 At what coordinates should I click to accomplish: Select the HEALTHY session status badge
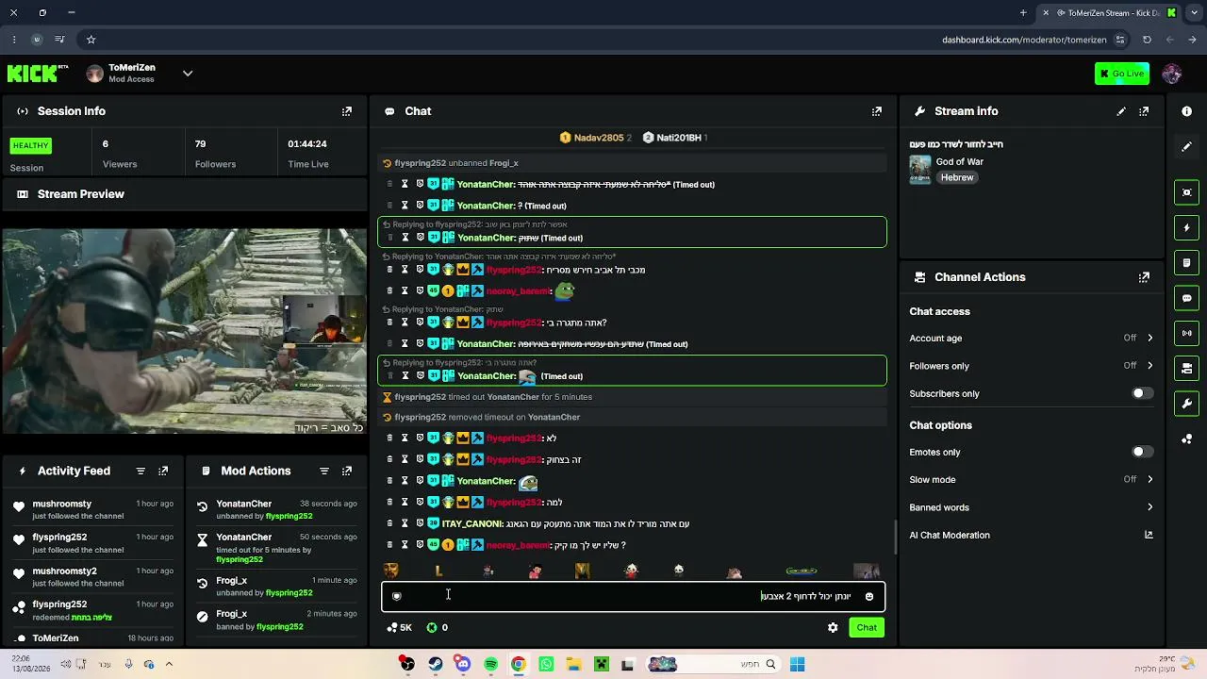31,145
